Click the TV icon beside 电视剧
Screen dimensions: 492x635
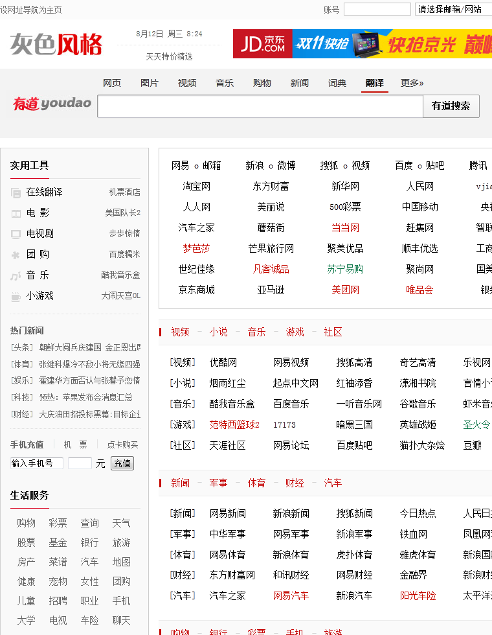(x=16, y=234)
